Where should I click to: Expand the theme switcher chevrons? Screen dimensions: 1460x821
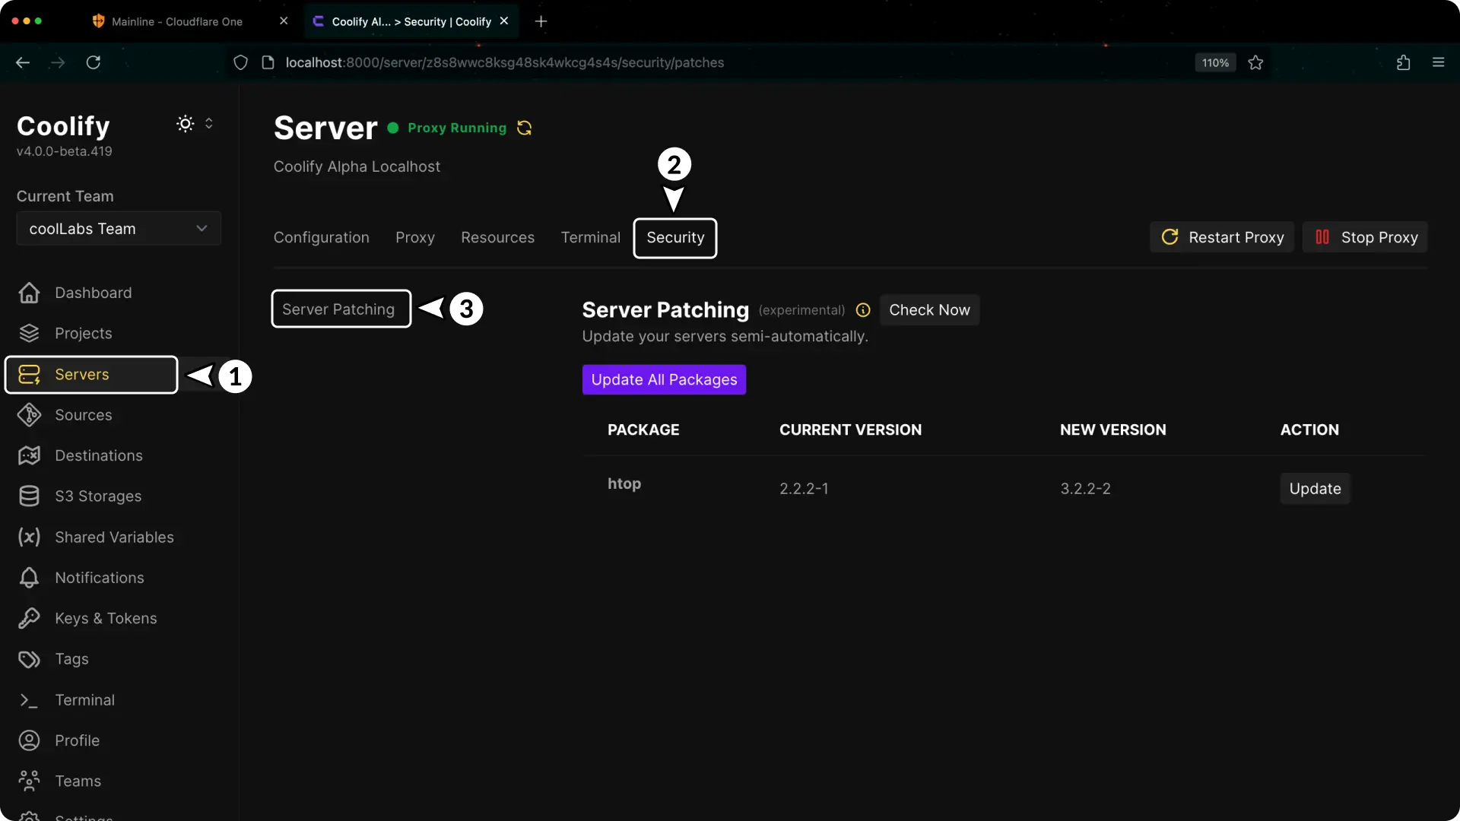(x=210, y=123)
